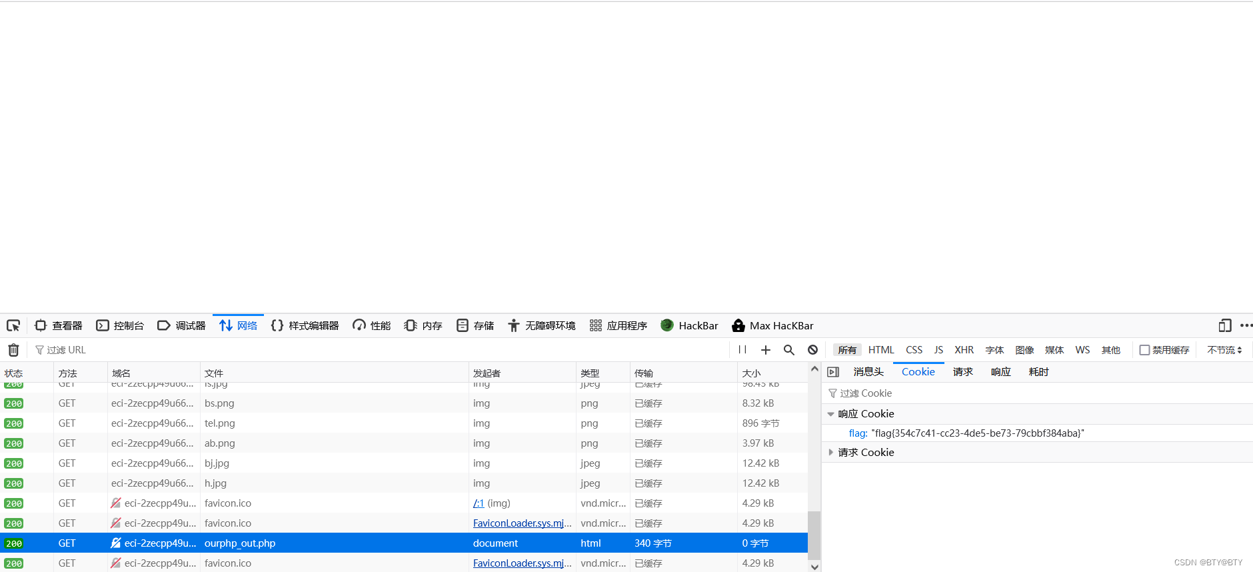Open request blocking icon
Screen dimensions: 1253x572
(x=812, y=350)
